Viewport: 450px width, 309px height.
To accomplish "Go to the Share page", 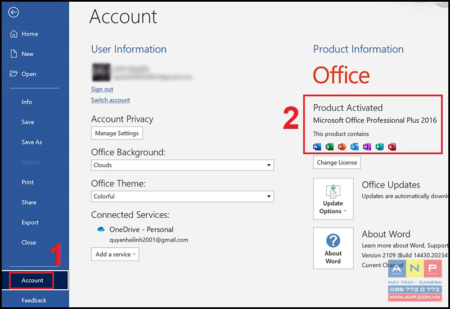I will [x=29, y=203].
